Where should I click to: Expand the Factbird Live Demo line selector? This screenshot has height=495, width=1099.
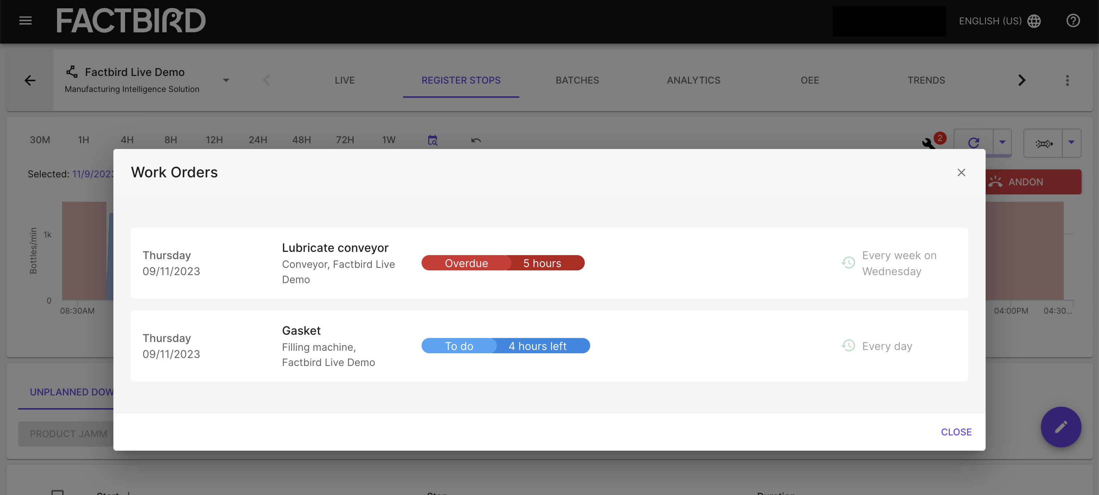(226, 80)
